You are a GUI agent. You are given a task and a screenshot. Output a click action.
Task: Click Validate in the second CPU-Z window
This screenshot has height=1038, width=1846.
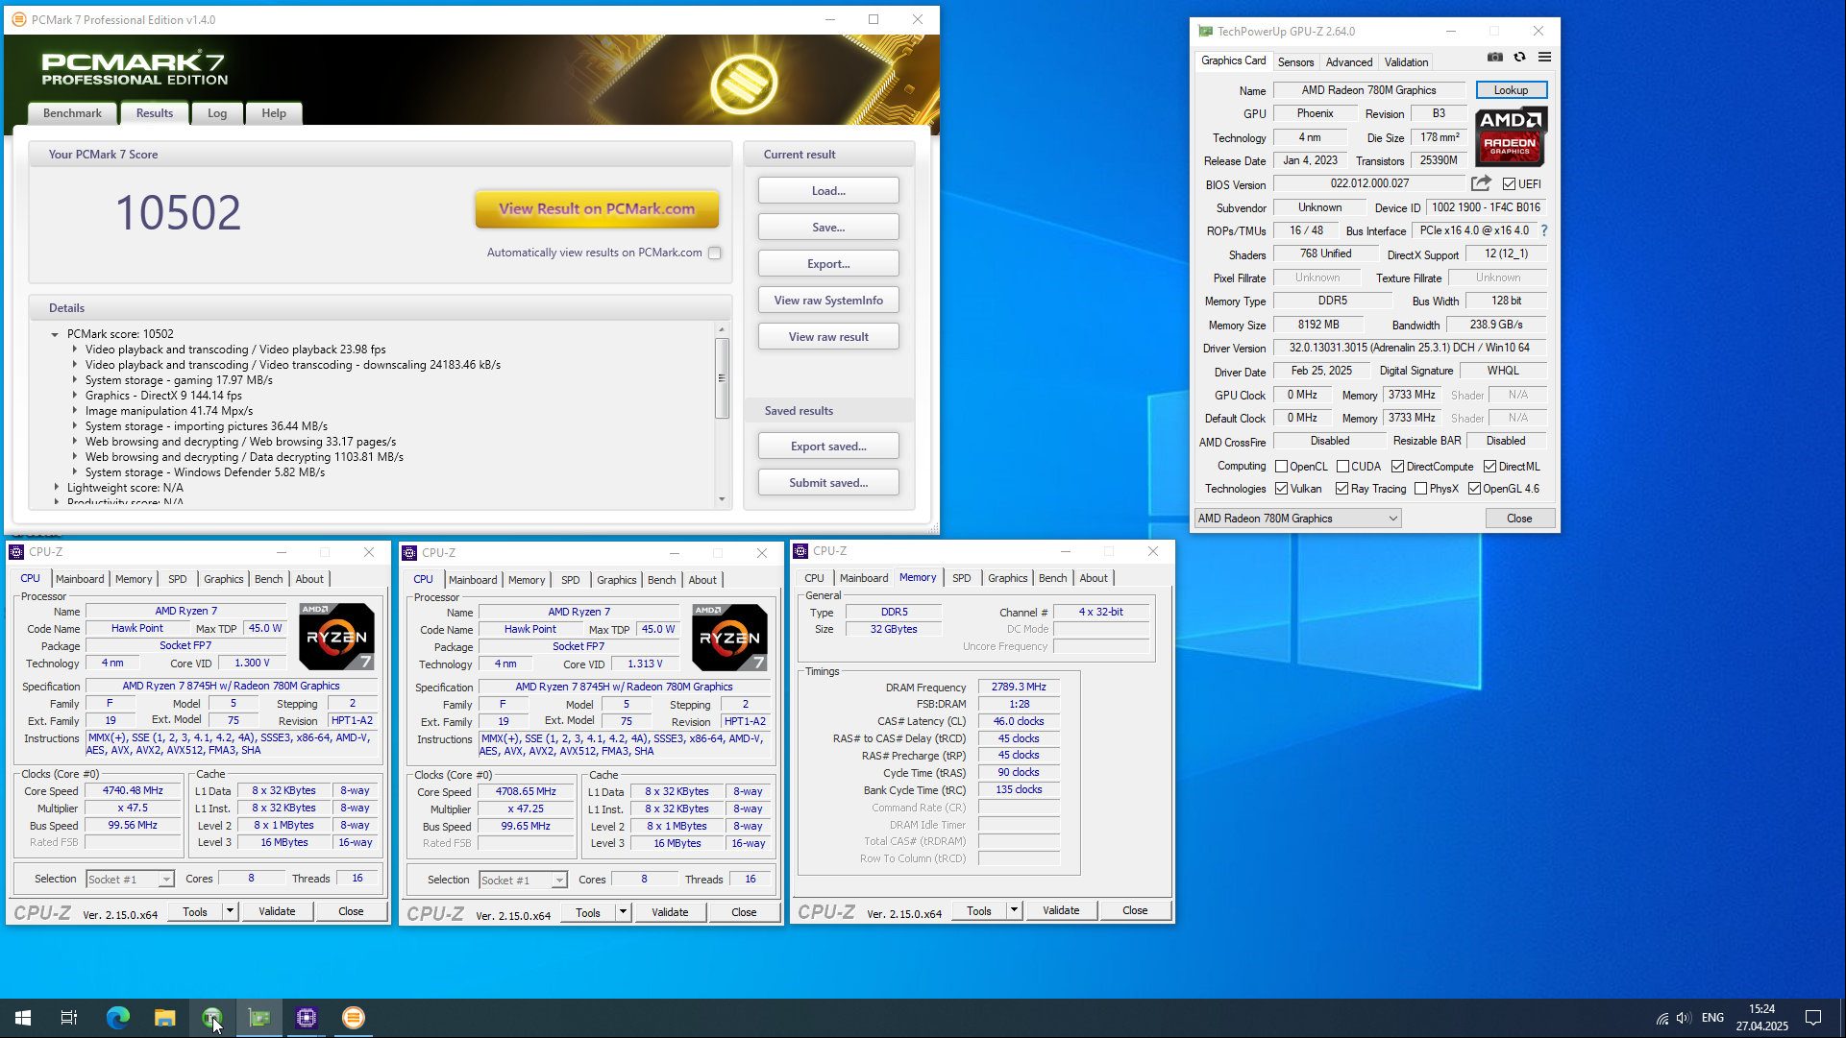[x=670, y=912]
